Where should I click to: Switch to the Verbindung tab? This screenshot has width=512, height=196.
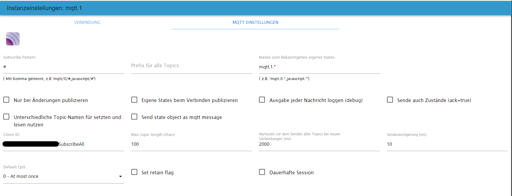pos(87,22)
